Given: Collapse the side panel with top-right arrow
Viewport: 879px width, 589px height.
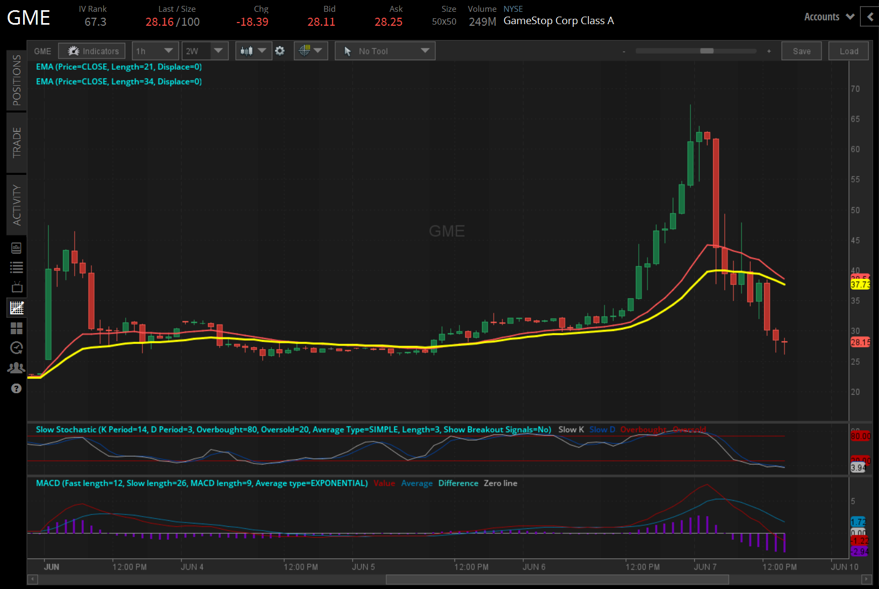Looking at the screenshot, I should [x=870, y=17].
